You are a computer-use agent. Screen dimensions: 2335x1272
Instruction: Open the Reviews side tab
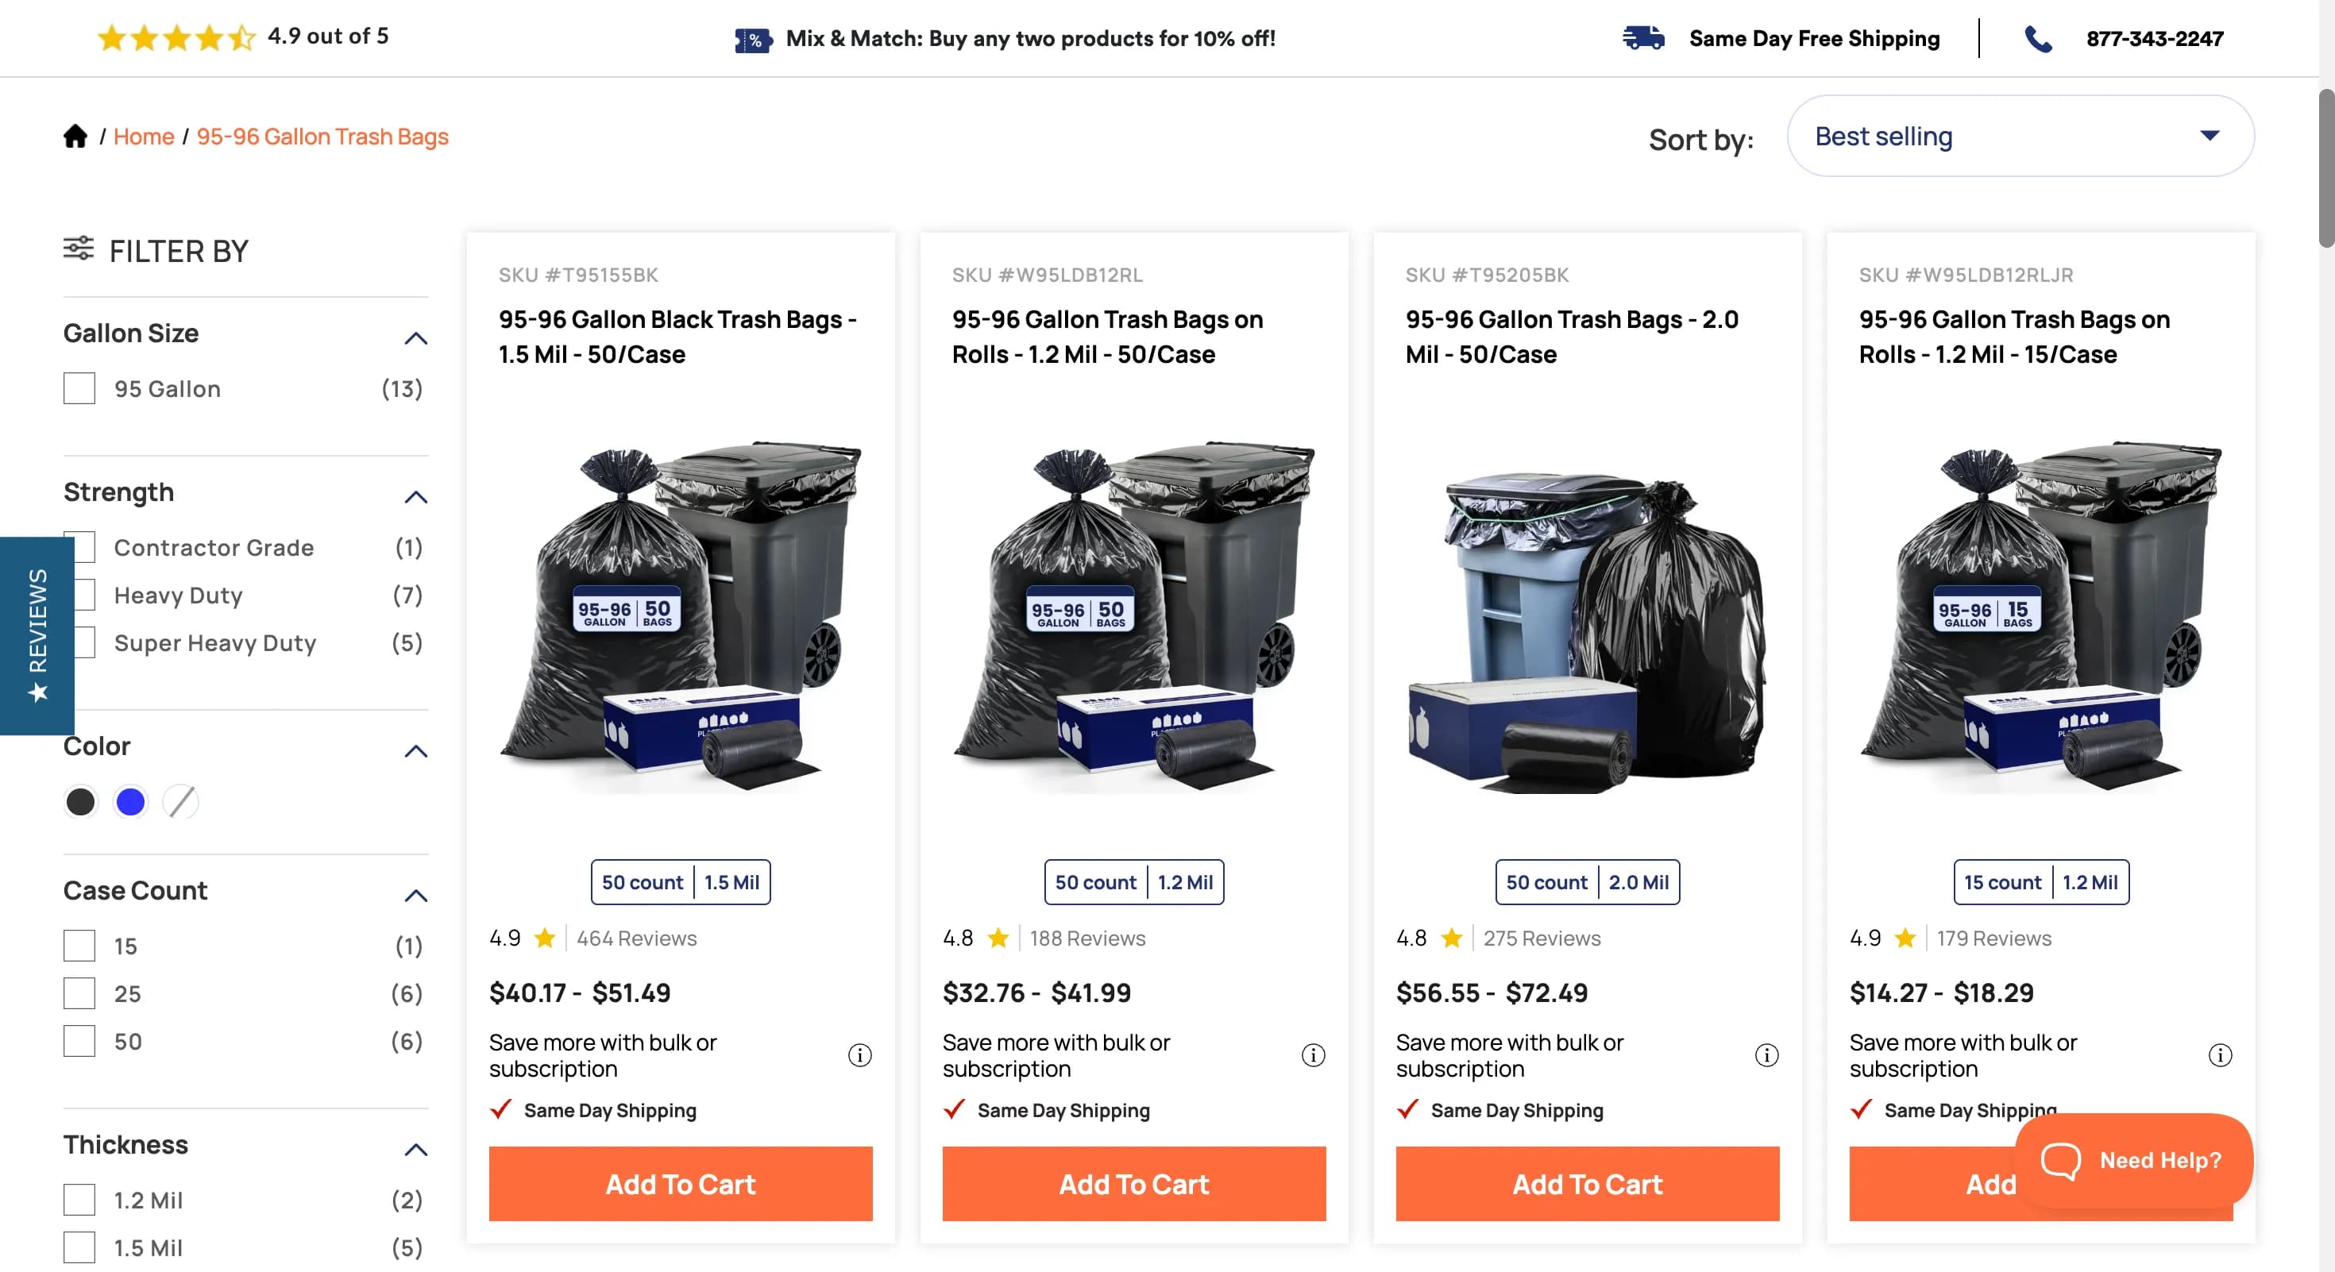[x=37, y=635]
